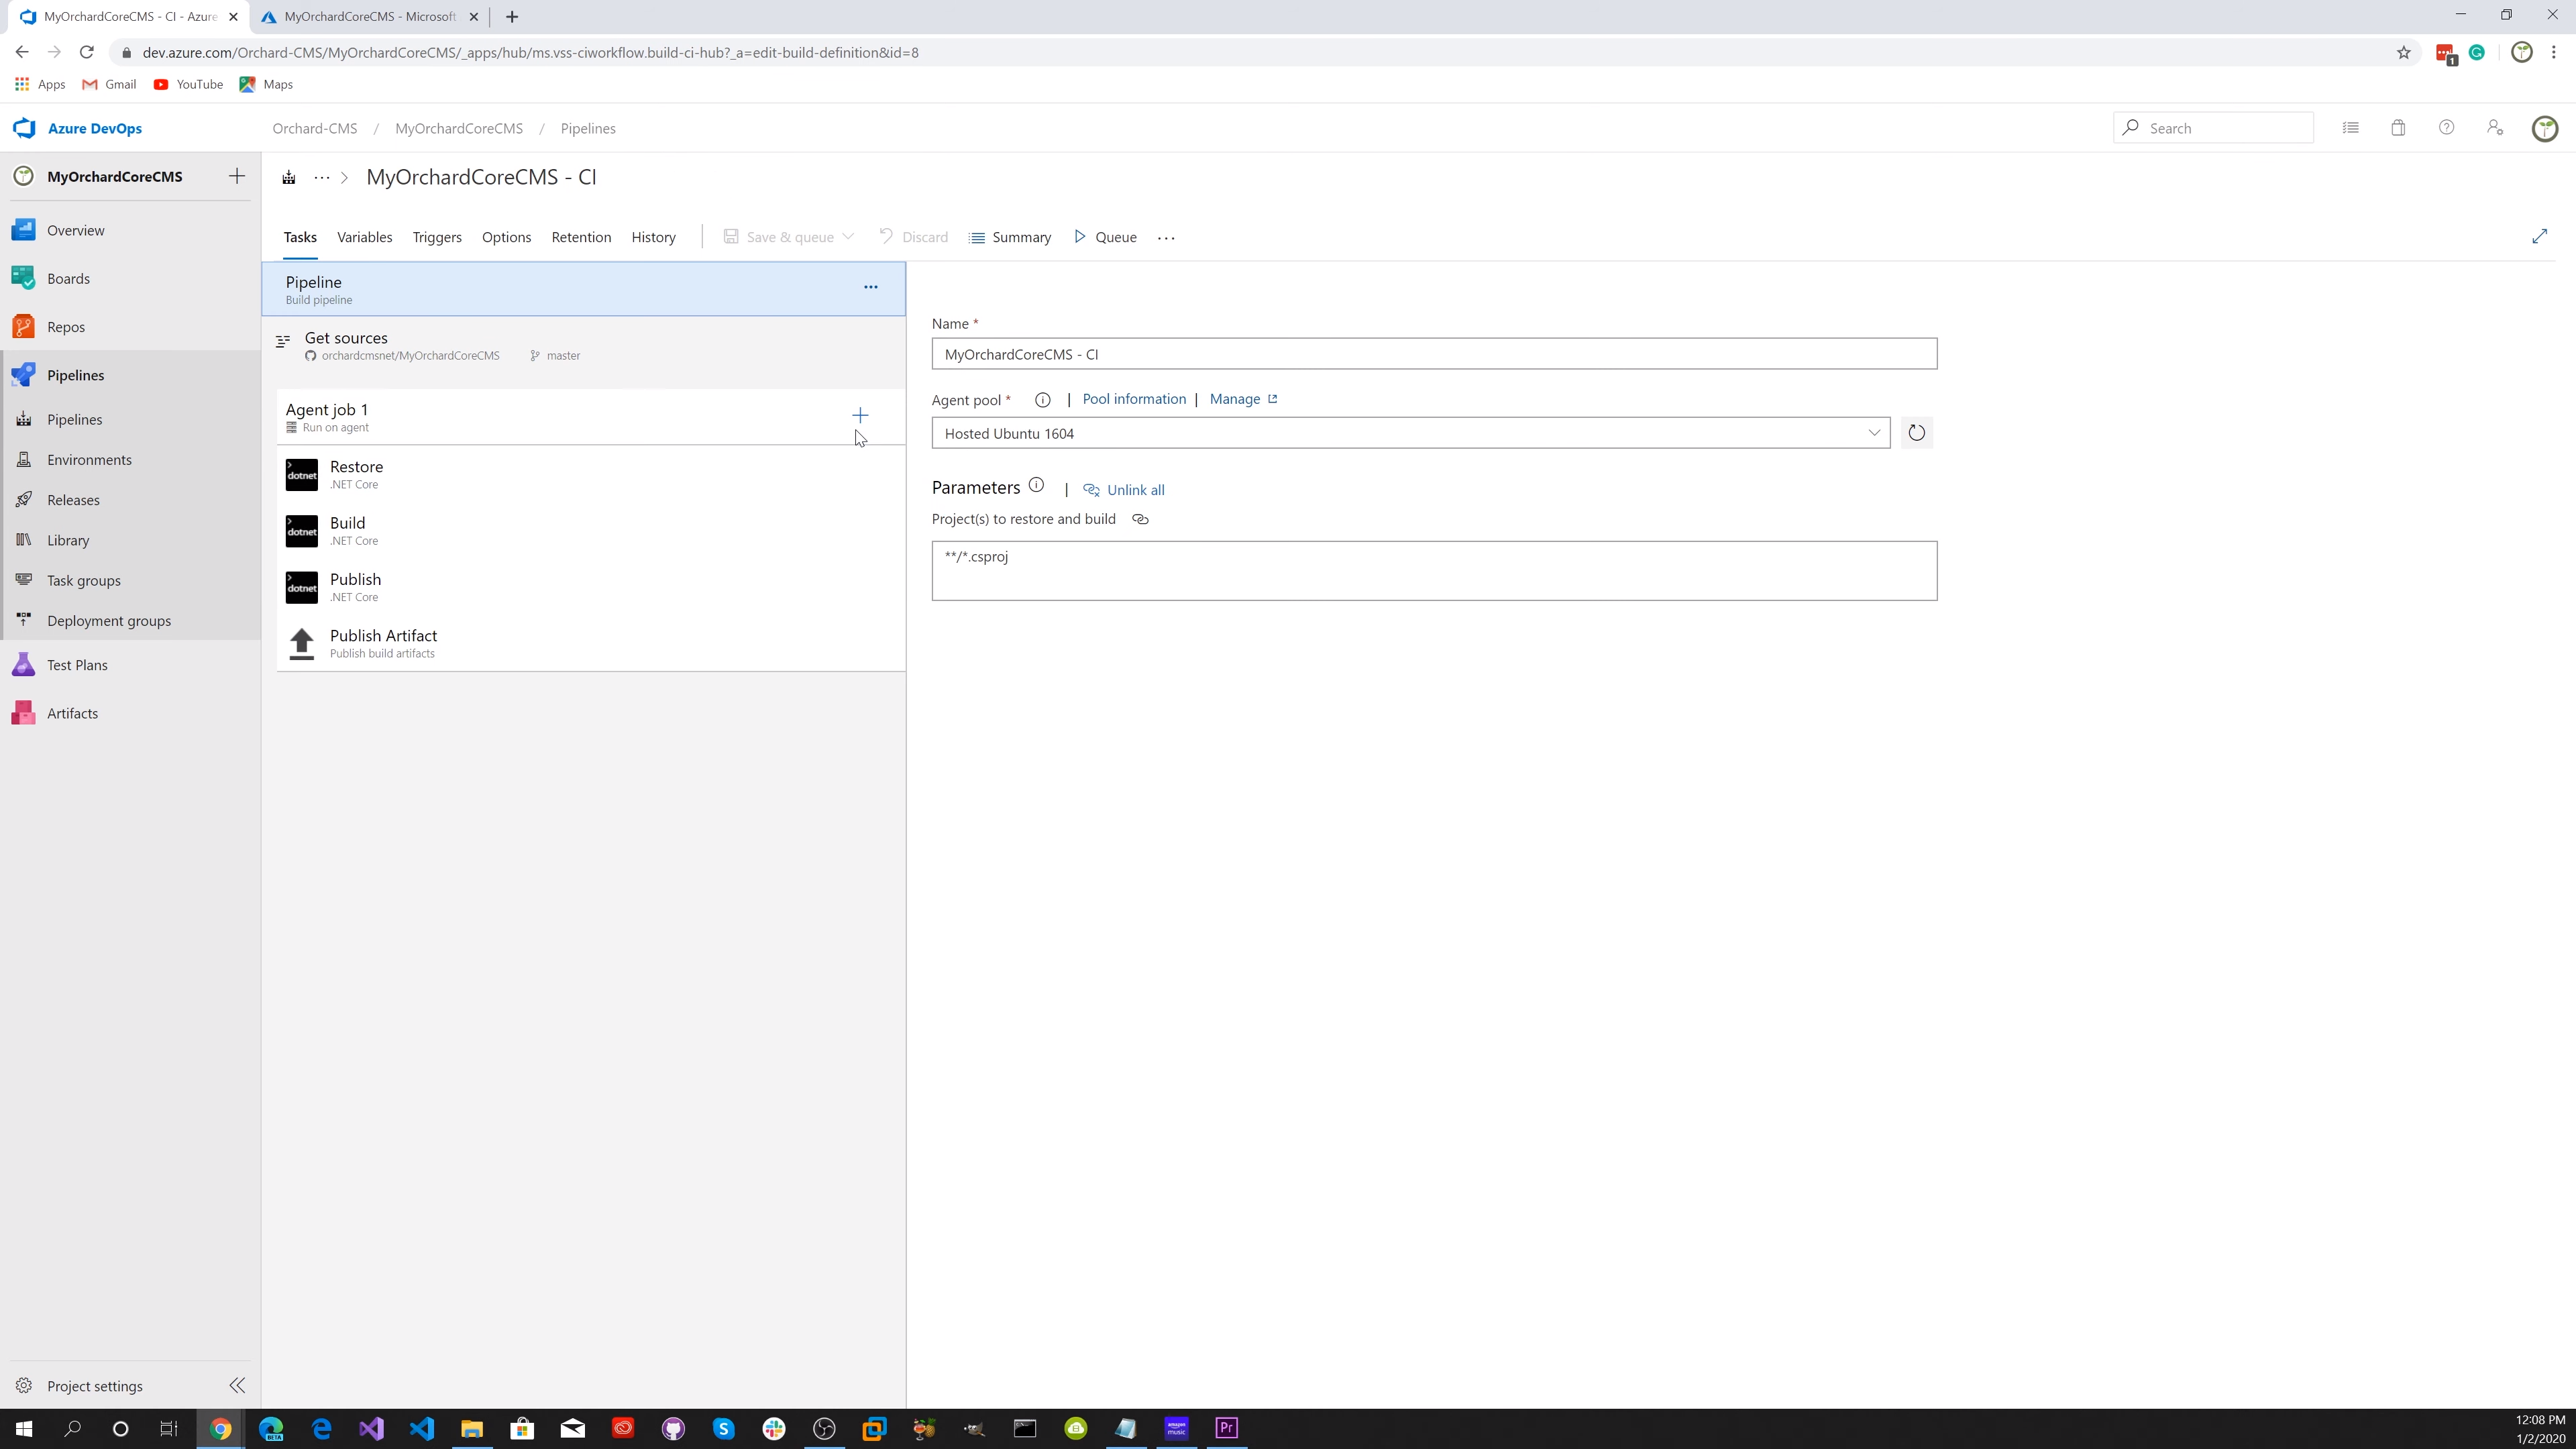Image resolution: width=2576 pixels, height=1449 pixels.
Task: Switch to Tasks tab
Action: click(300, 237)
